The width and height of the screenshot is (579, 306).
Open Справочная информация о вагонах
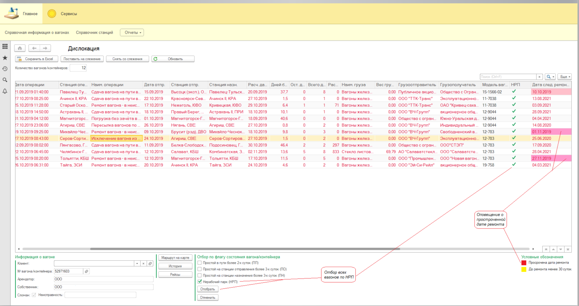[x=37, y=32]
